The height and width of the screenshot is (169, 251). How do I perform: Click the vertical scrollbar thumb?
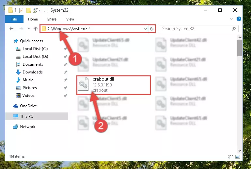[240, 48]
